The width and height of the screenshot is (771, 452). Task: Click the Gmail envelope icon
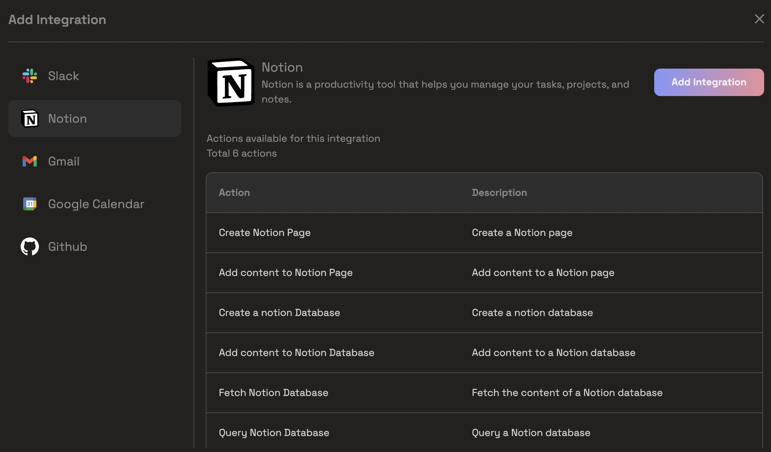click(30, 161)
